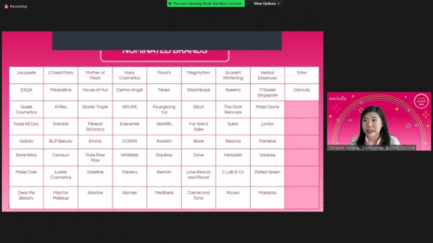
Task: Click the Rosé All Day cell
Action: click(x=26, y=127)
